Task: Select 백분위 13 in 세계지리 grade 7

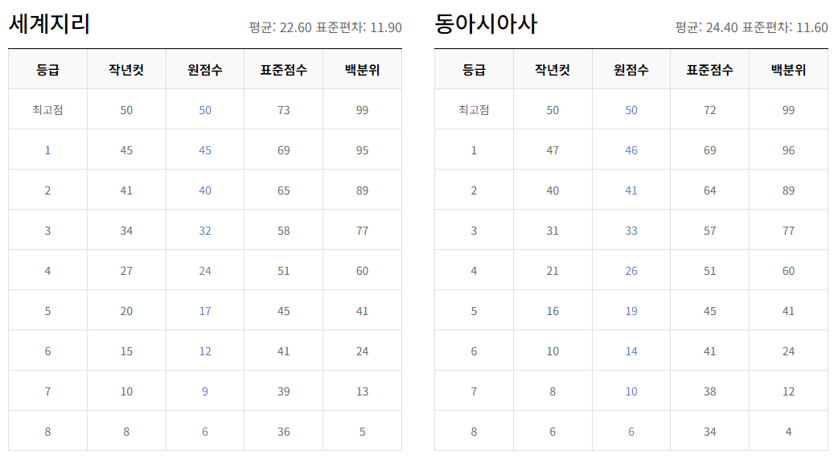Action: click(x=363, y=391)
